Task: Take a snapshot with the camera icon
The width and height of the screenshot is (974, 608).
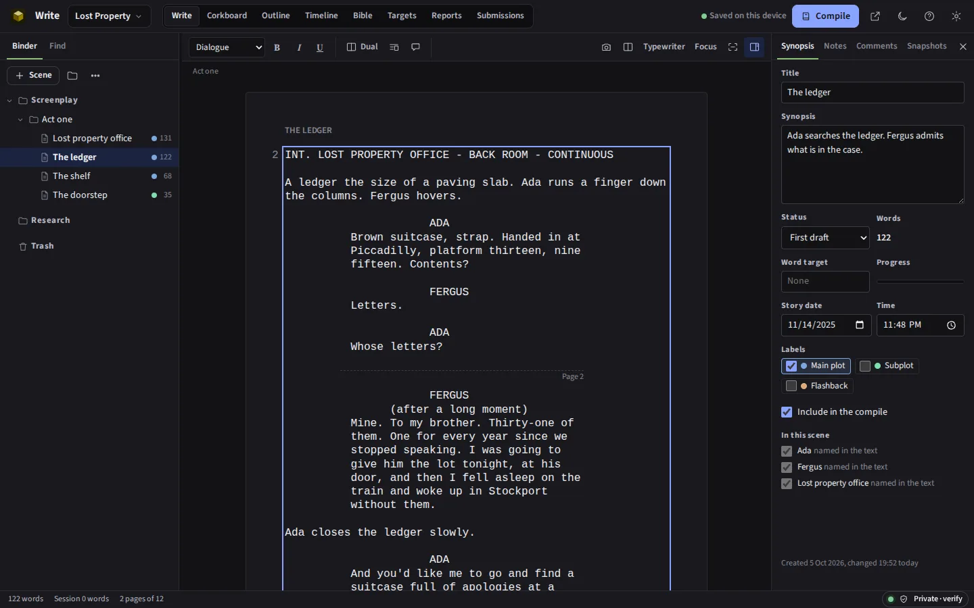Action: tap(606, 47)
